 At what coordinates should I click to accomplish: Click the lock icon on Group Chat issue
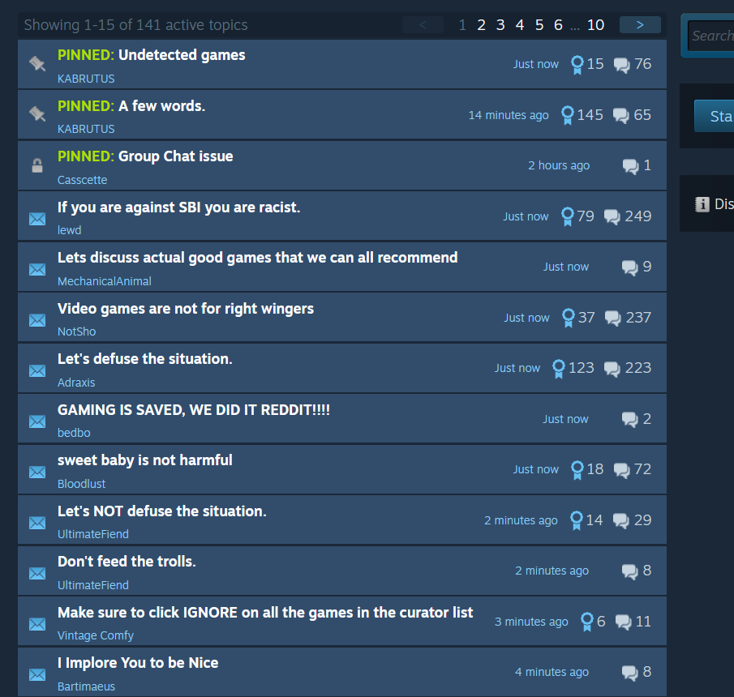pos(37,165)
